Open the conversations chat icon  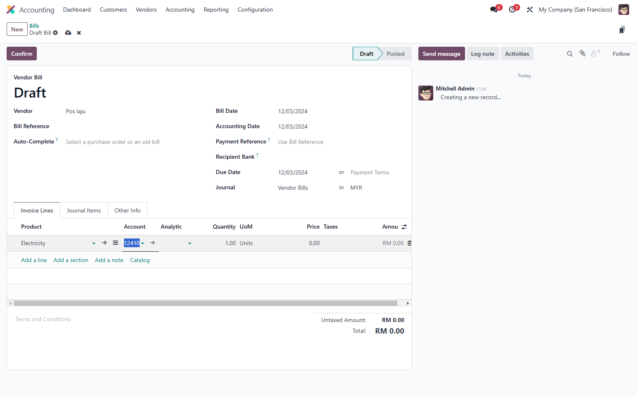click(x=494, y=10)
